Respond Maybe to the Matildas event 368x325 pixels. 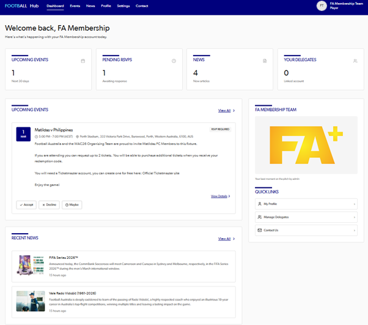click(72, 205)
